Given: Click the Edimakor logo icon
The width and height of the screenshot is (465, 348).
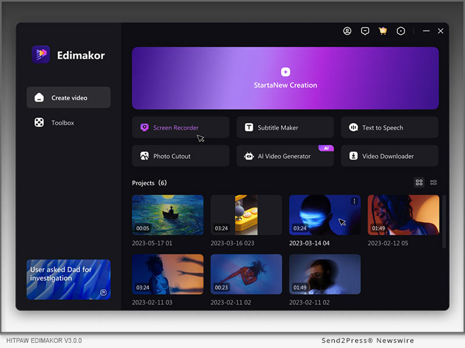Looking at the screenshot, I should (41, 55).
